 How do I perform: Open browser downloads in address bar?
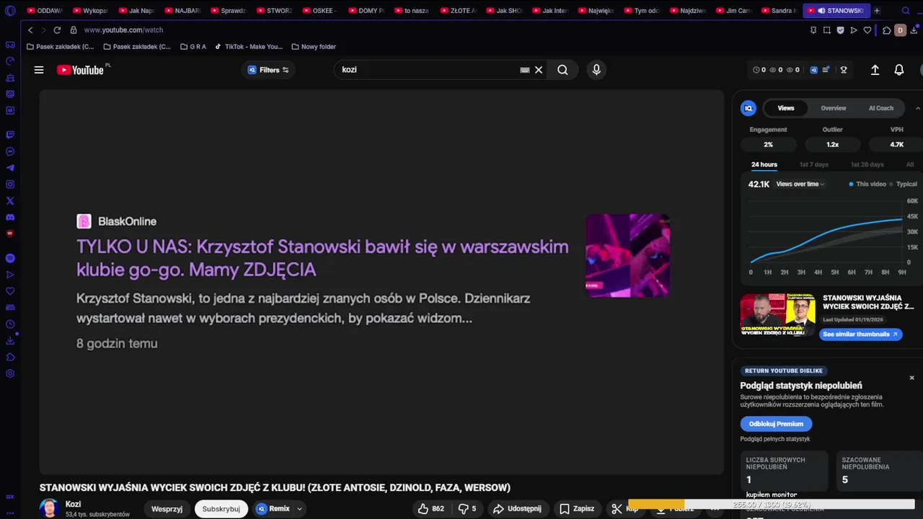pos(914,30)
